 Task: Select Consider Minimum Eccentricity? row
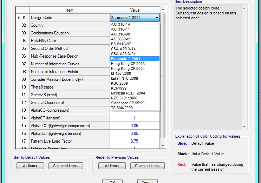pos(70,79)
